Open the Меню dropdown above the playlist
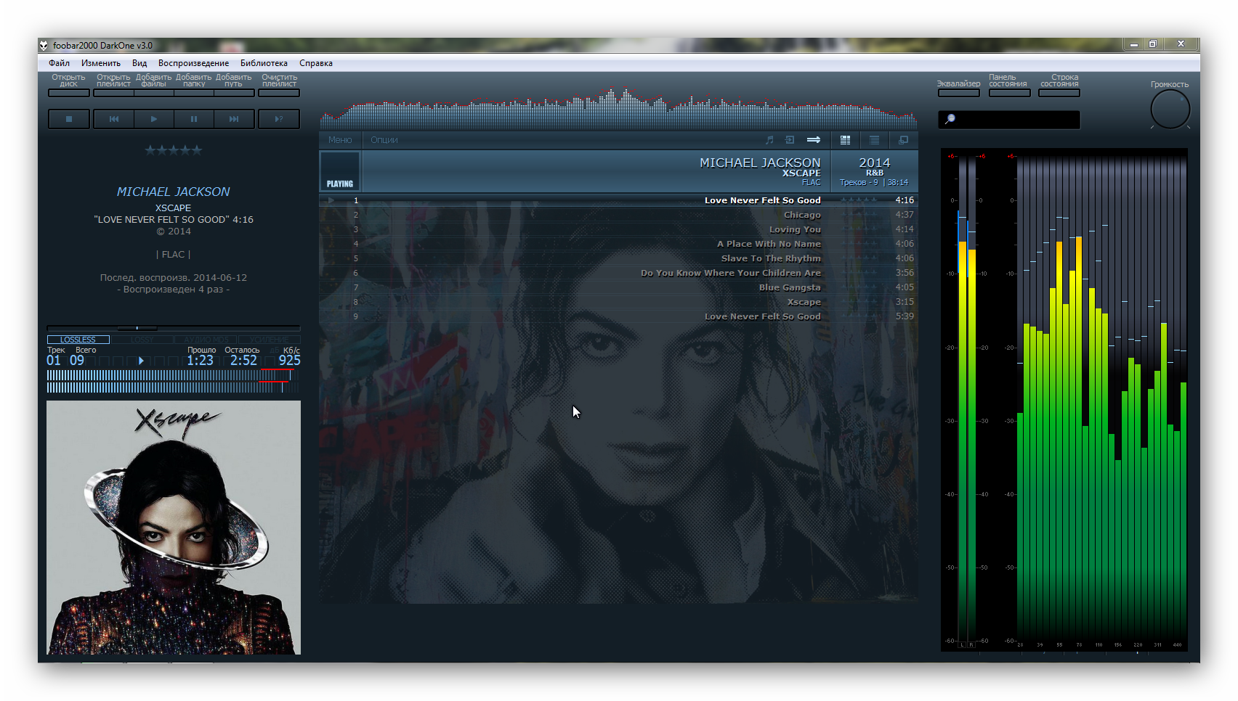 [340, 140]
